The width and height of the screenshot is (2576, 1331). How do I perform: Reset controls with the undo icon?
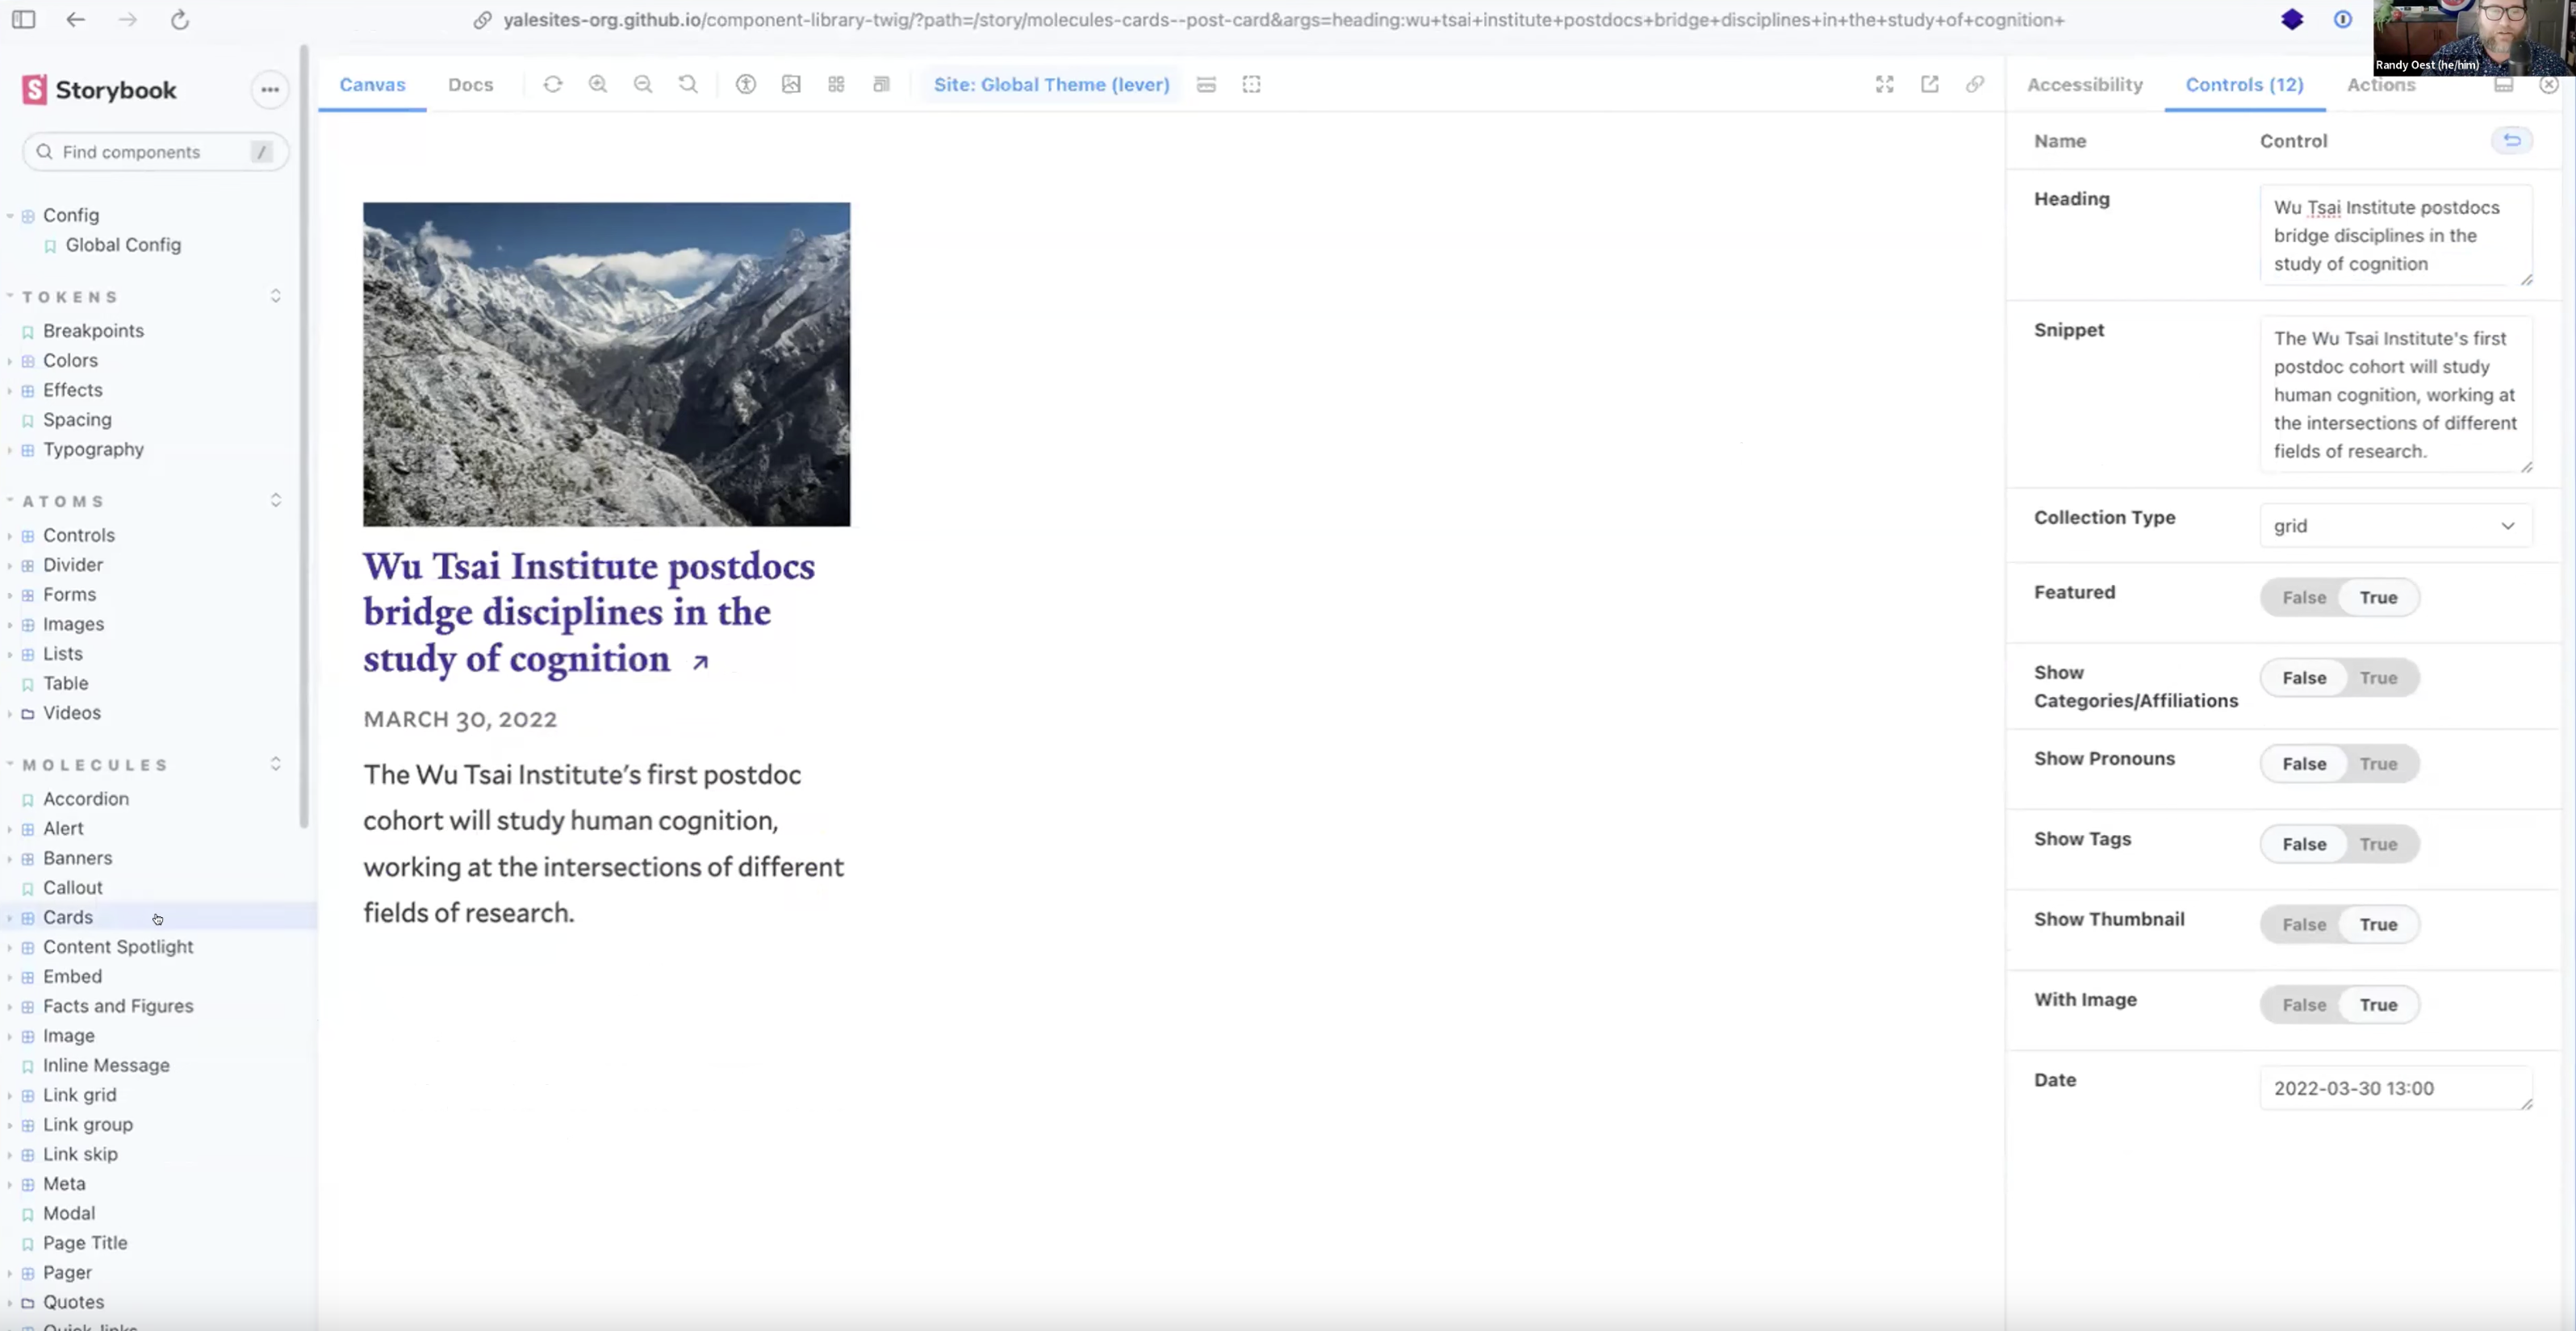(2511, 140)
